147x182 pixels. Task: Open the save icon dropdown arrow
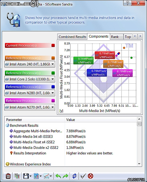click(31, 176)
